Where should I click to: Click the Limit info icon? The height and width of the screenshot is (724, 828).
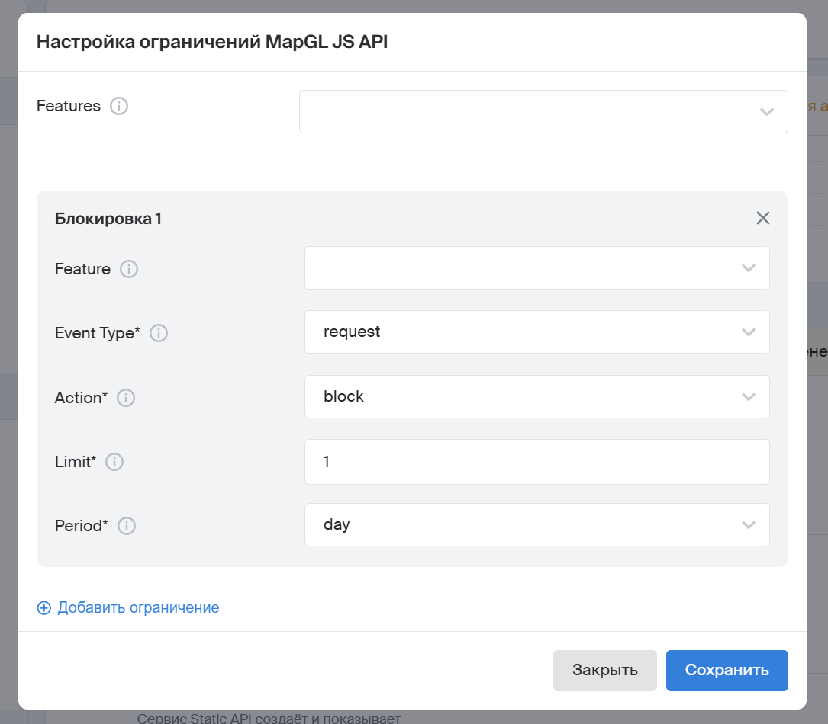114,462
